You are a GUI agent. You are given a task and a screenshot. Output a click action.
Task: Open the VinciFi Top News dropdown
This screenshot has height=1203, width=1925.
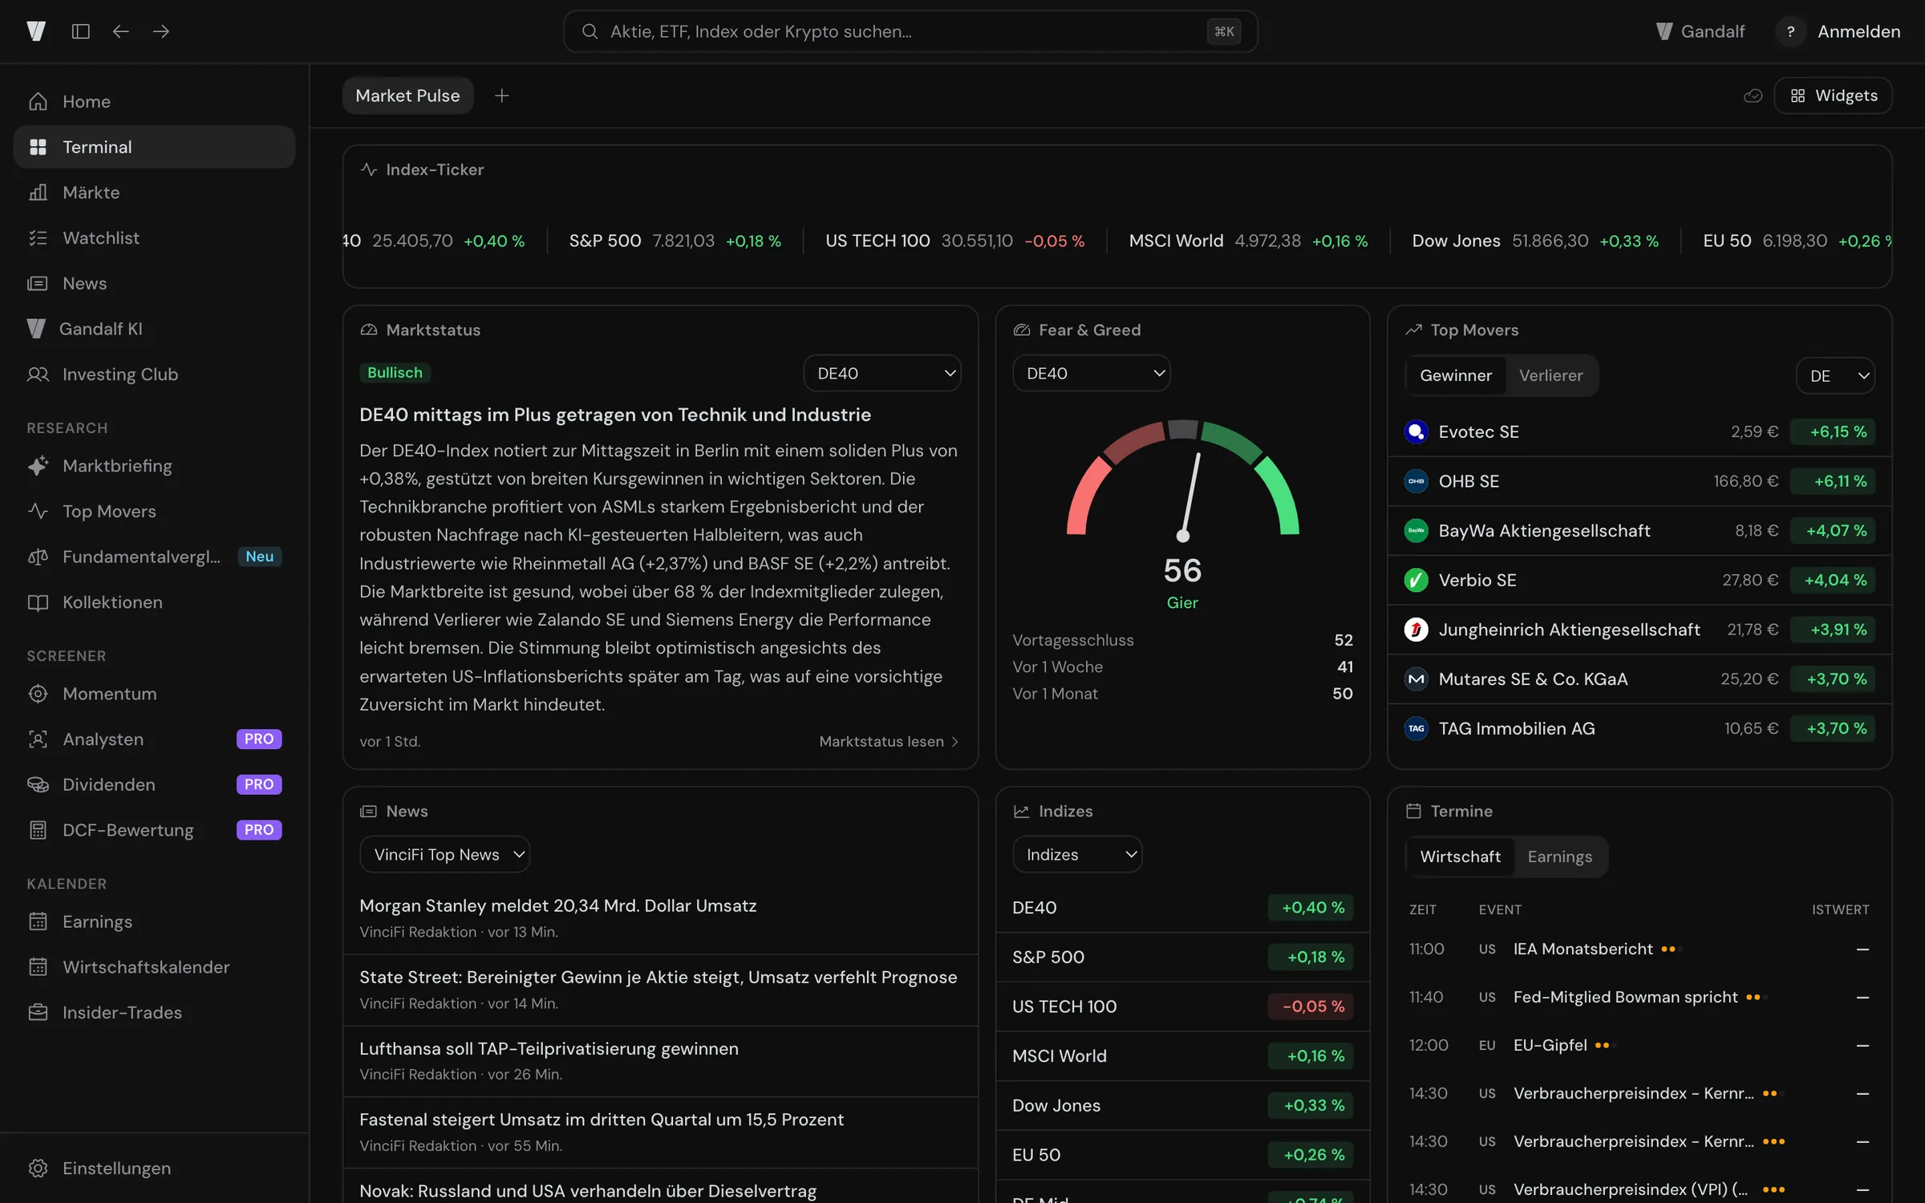445,855
